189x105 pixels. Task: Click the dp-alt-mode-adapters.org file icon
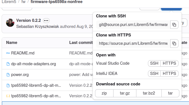pos(8,64)
